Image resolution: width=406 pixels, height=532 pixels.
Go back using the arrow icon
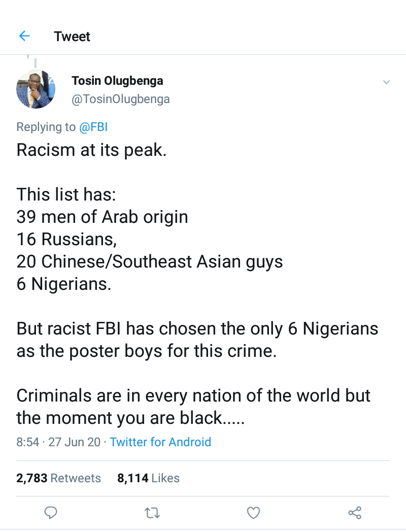coord(24,36)
